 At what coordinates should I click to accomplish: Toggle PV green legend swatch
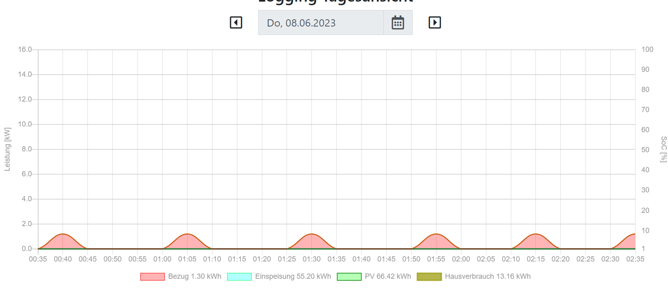tap(349, 277)
